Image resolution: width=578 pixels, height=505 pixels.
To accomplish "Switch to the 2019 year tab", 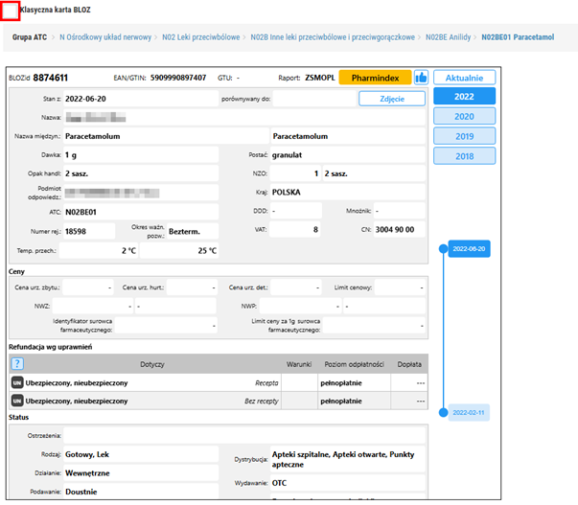I will [x=464, y=136].
